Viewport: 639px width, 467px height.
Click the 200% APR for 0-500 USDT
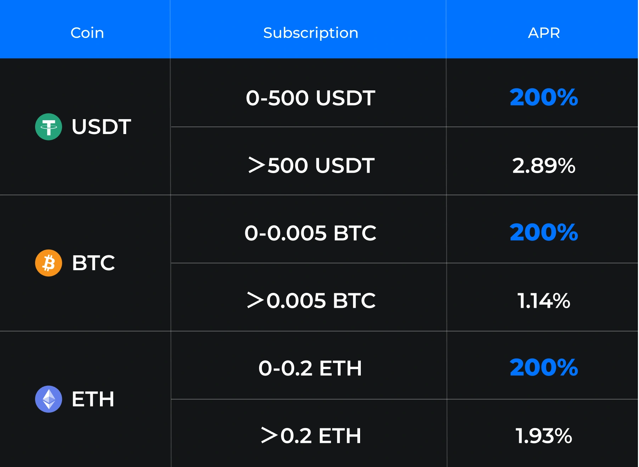pos(544,97)
